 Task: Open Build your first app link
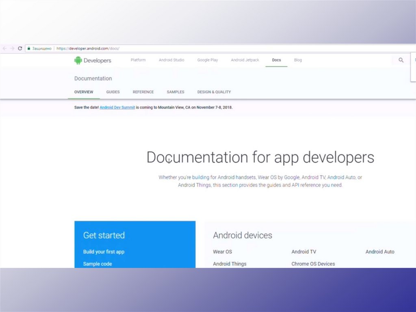[104, 252]
